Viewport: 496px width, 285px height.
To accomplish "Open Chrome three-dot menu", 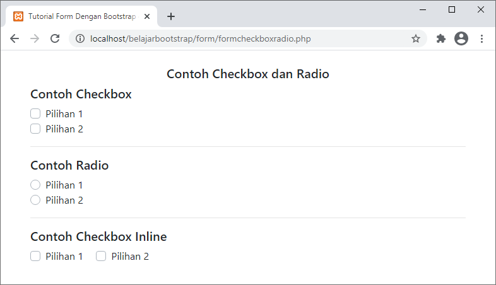I will tap(481, 38).
